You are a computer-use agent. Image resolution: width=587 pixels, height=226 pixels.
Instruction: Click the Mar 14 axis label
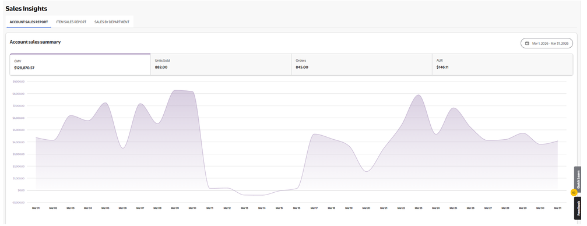(x=262, y=208)
